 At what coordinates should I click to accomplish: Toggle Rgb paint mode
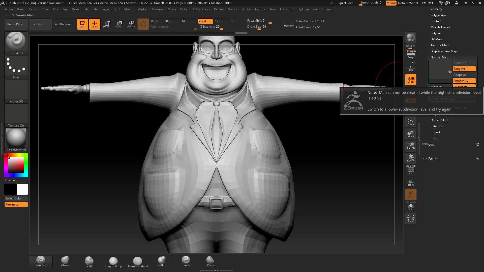click(x=172, y=21)
